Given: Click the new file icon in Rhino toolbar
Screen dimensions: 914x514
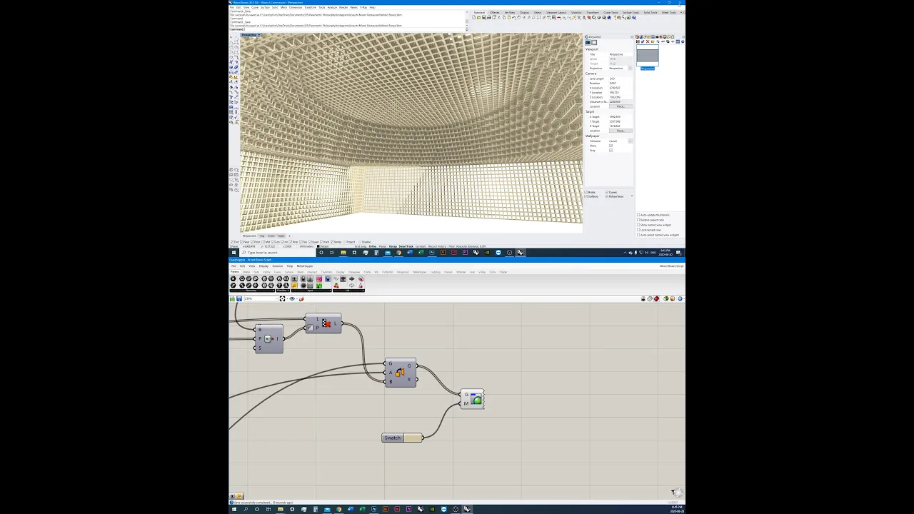Looking at the screenshot, I should pyautogui.click(x=473, y=17).
